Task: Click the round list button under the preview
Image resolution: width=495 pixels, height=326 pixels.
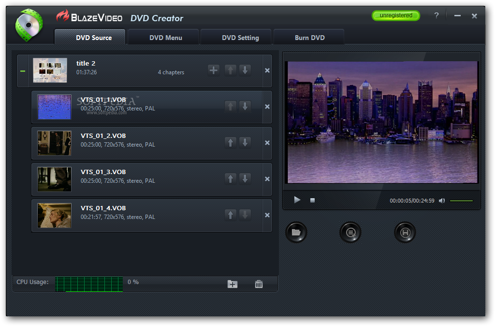Action: [x=350, y=232]
